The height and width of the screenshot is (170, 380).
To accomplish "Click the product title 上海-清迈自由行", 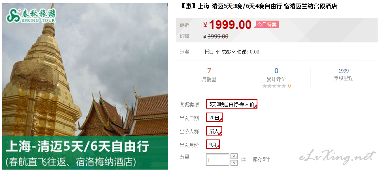I will tap(259, 6).
